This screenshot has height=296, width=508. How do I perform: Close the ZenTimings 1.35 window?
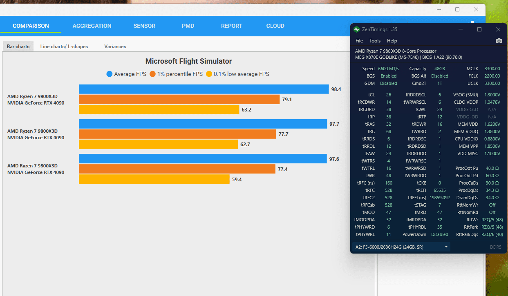[x=498, y=29]
